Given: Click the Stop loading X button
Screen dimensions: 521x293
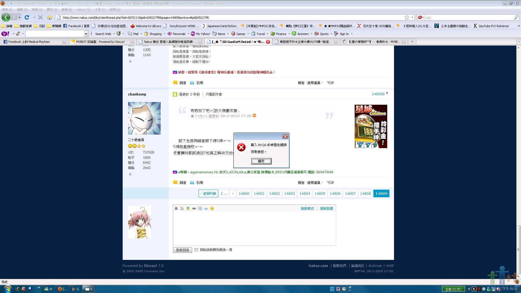Looking at the screenshot, I should [x=40, y=17].
